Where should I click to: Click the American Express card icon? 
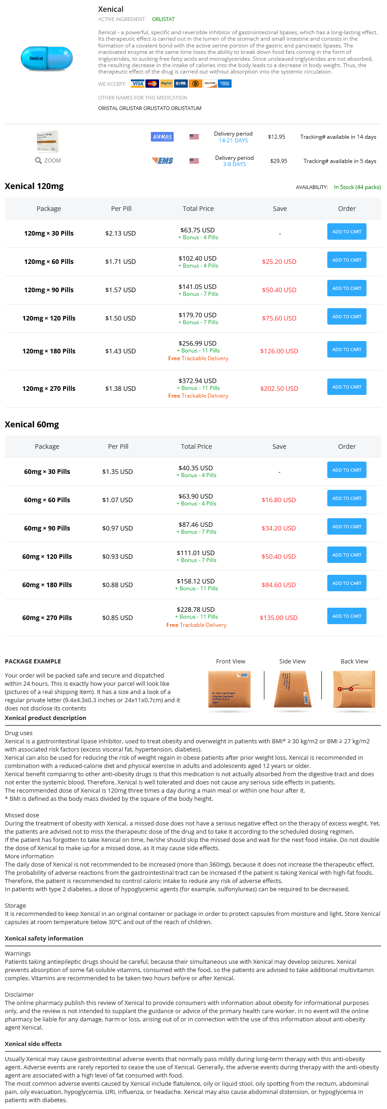[225, 84]
